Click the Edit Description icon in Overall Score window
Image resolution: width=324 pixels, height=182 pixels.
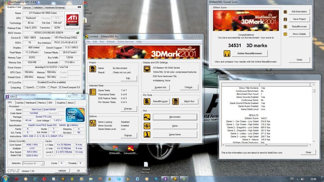(x=285, y=12)
